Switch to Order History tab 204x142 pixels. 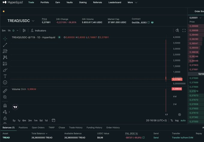tap(113, 127)
